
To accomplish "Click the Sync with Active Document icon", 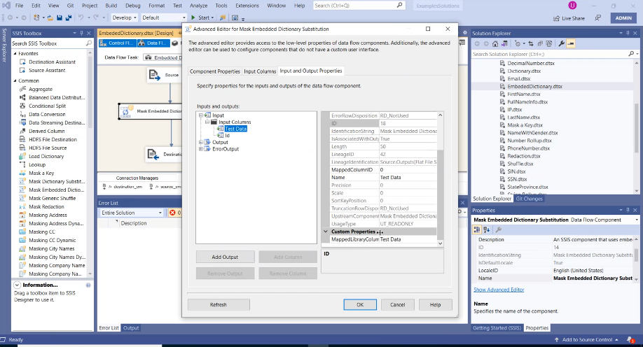I will pyautogui.click(x=531, y=43).
